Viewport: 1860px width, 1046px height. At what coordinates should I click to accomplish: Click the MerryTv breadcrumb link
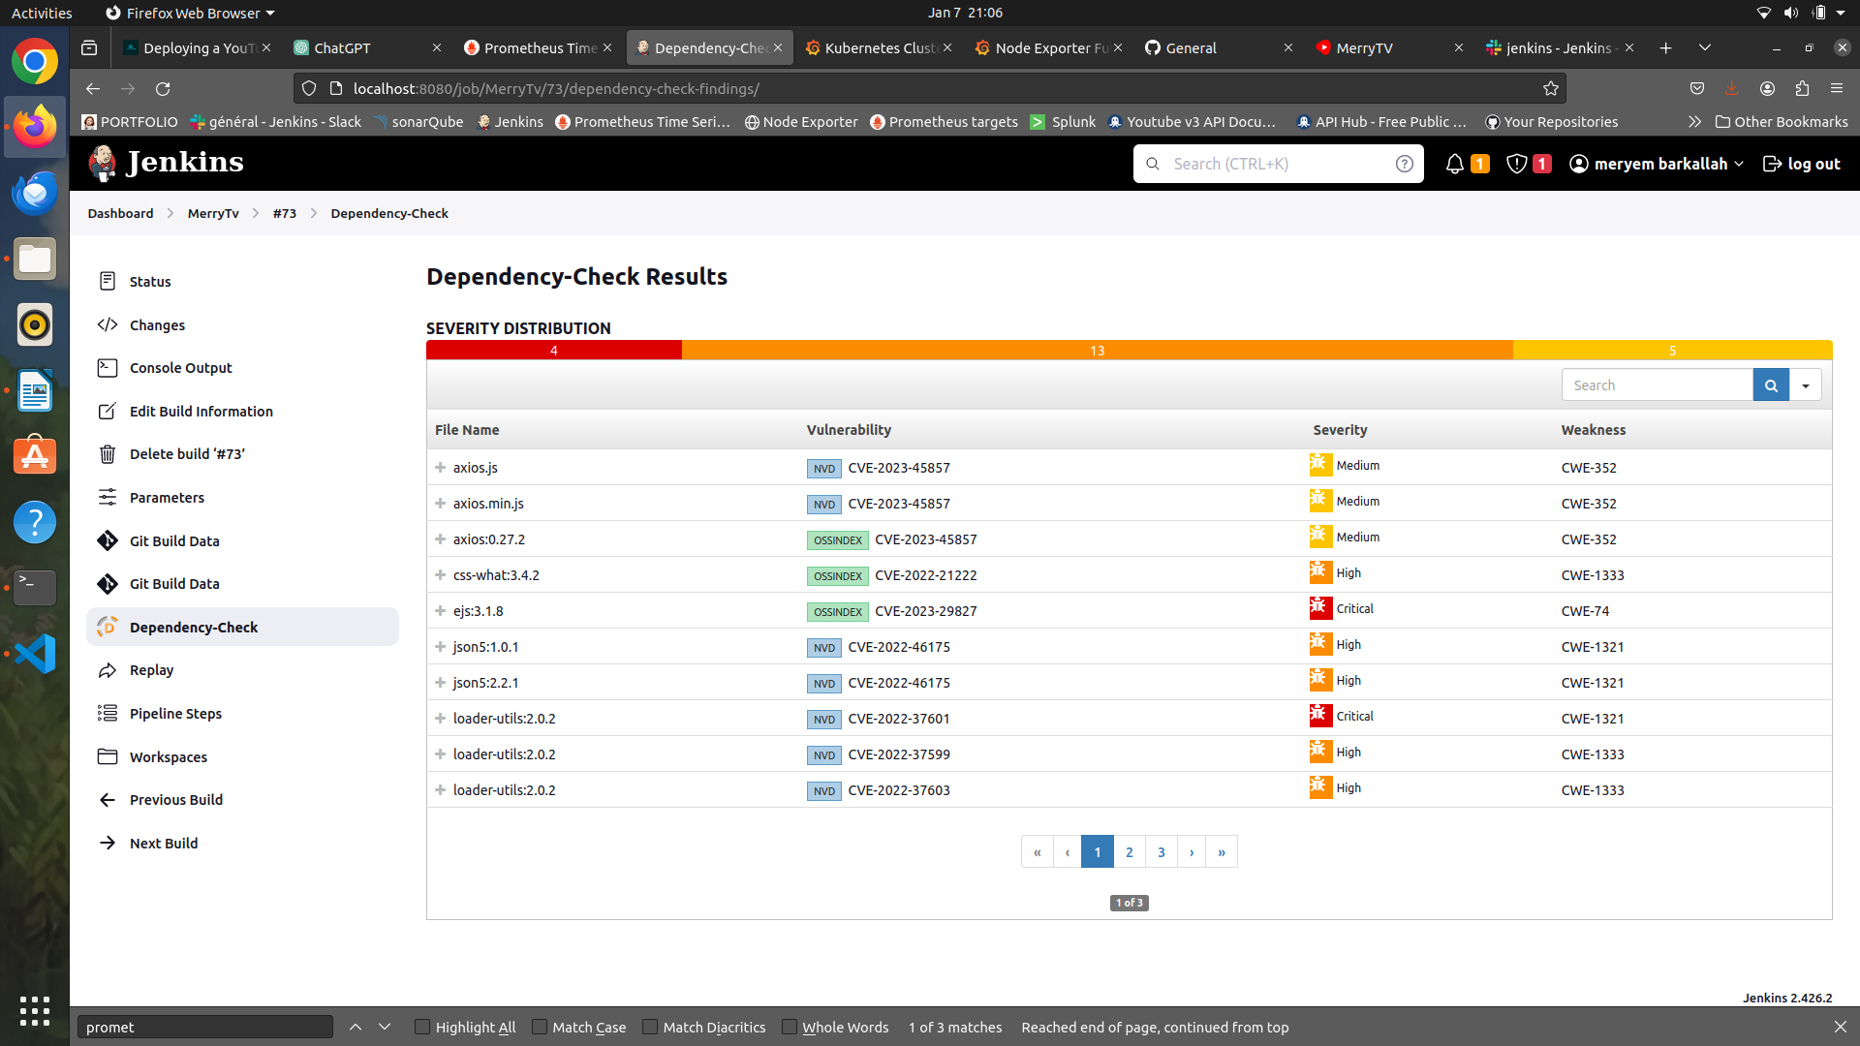213,213
